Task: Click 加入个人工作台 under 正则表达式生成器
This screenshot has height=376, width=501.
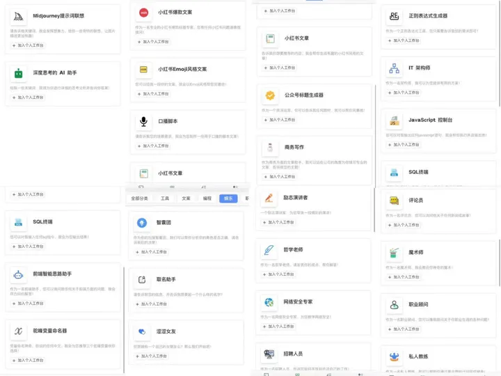Action: 404,40
